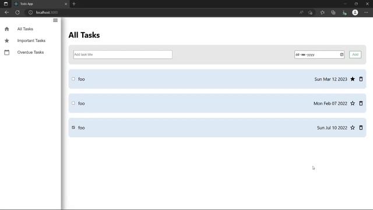Screen dimensions: 373x210
Task: Unstar the Sun Mar 12 2023 task
Action: pos(353,79)
